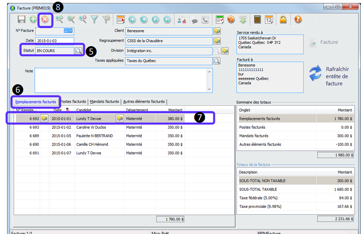The image size is (361, 234).
Task: Go to the first record with navigation arrow
Action: (x=132, y=20)
